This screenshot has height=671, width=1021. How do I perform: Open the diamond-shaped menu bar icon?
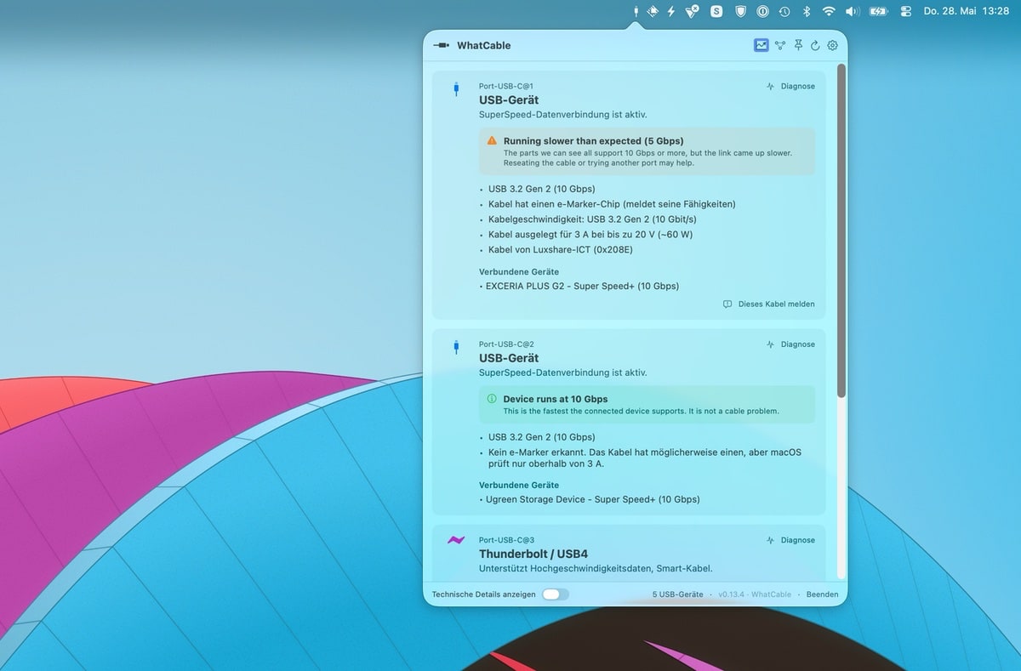(x=653, y=11)
